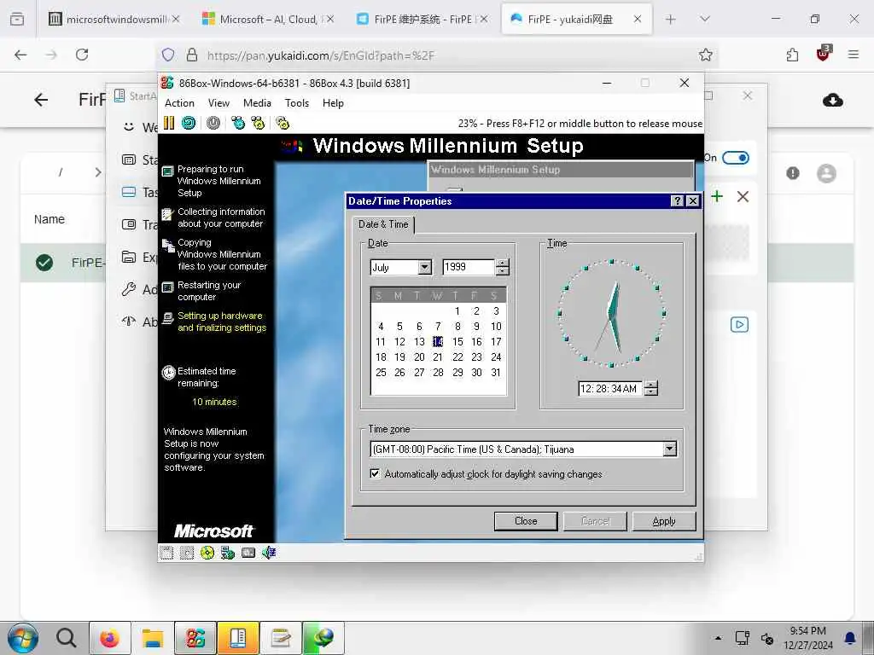Open the notification bell in system tray
The height and width of the screenshot is (655, 874).
pos(850,638)
